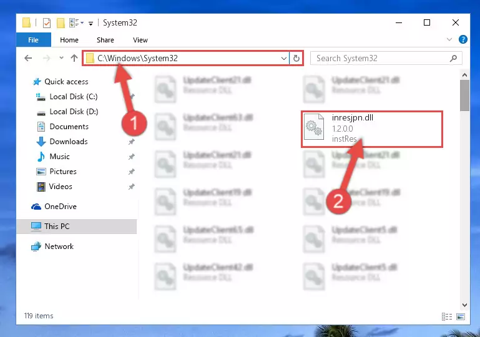
Task: Click the OneDrive cloud icon
Action: coord(36,207)
